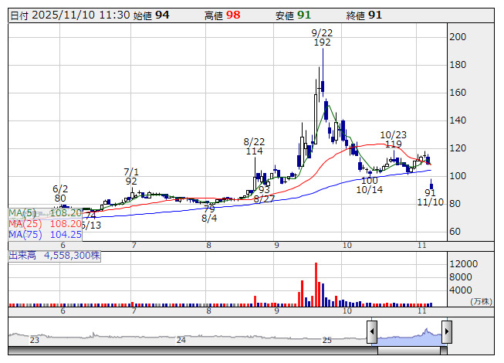The image size is (504, 363).
Task: Select the 11/10 low label of 91
Action: pos(430,196)
